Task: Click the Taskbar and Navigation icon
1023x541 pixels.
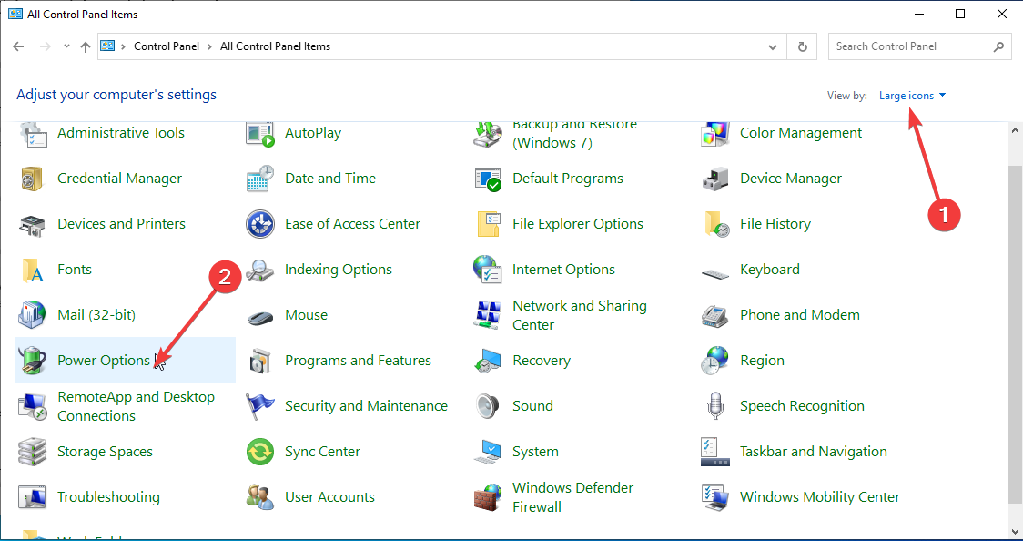Action: [x=715, y=452]
